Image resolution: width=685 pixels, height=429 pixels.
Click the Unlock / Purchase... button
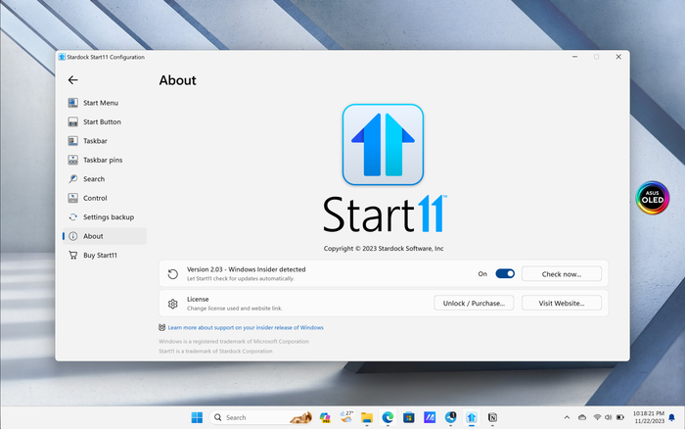click(x=474, y=303)
